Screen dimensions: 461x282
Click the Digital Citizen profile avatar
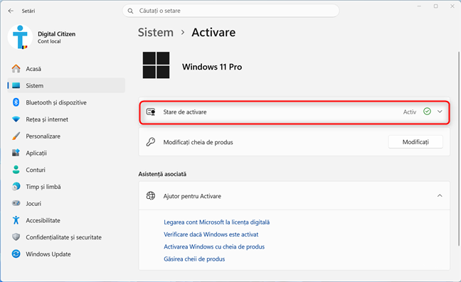pyautogui.click(x=20, y=37)
